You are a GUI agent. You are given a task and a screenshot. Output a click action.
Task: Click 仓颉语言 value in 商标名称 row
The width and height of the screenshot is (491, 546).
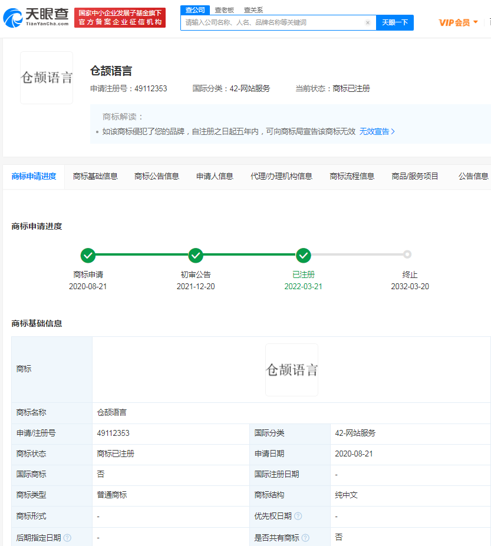tap(112, 413)
